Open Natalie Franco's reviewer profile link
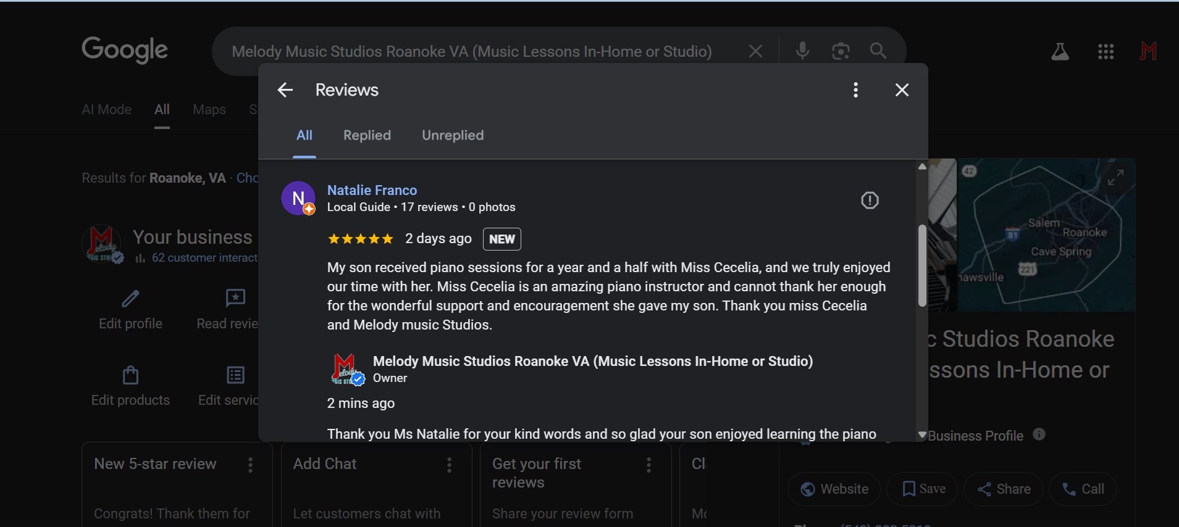Viewport: 1179px width, 527px height. pyautogui.click(x=372, y=190)
